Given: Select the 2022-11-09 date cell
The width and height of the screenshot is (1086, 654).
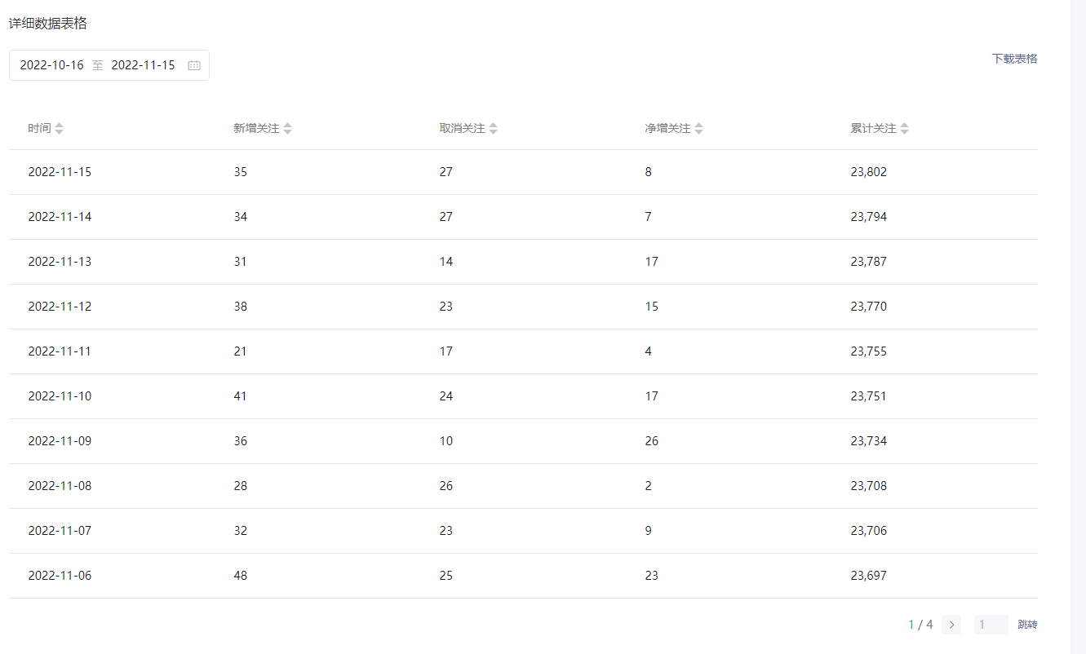Looking at the screenshot, I should click(60, 441).
